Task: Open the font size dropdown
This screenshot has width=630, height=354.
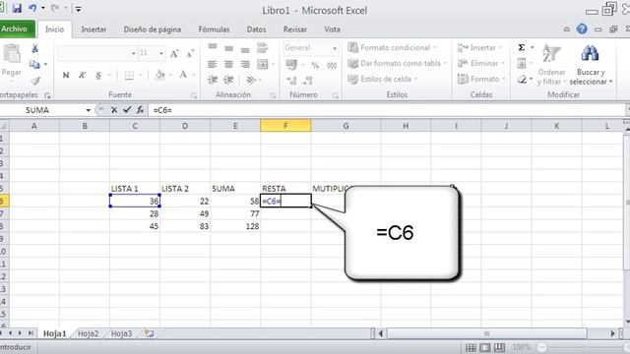Action: click(161, 53)
